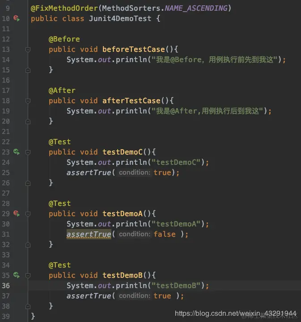This screenshot has width=301, height=322.
Task: Collapse testDemoB method fold marker
Action: pos(28,276)
